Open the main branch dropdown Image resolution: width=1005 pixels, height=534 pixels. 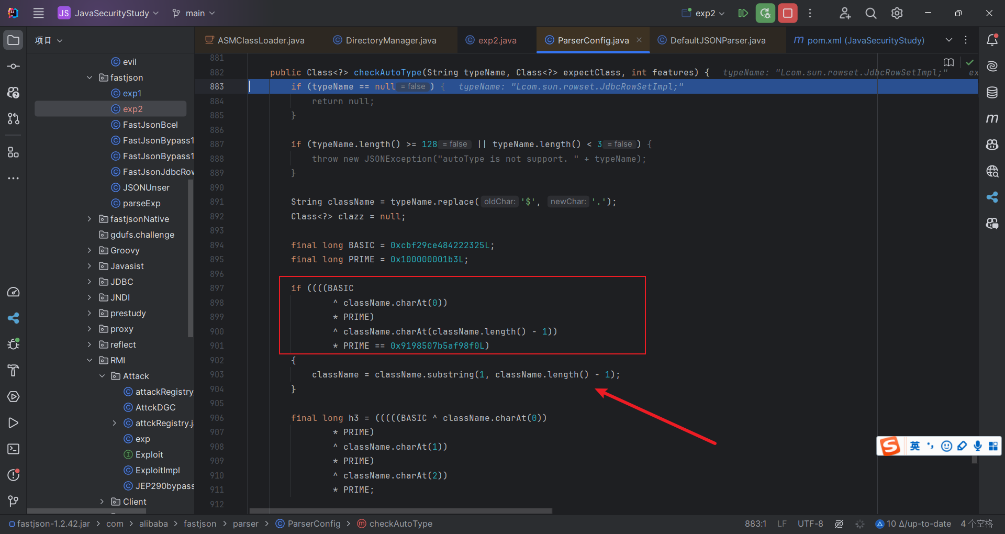194,13
